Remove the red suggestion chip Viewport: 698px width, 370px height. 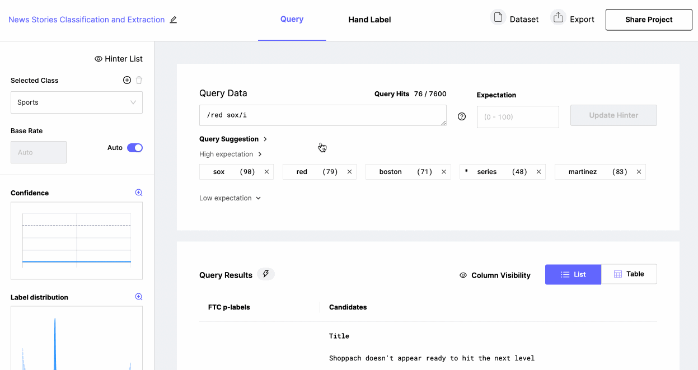coord(350,172)
